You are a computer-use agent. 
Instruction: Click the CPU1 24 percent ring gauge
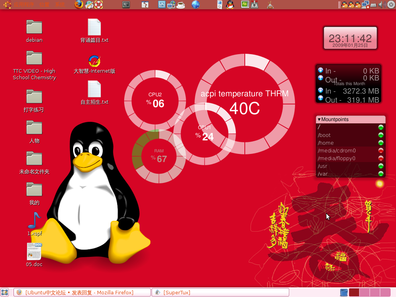click(x=205, y=133)
